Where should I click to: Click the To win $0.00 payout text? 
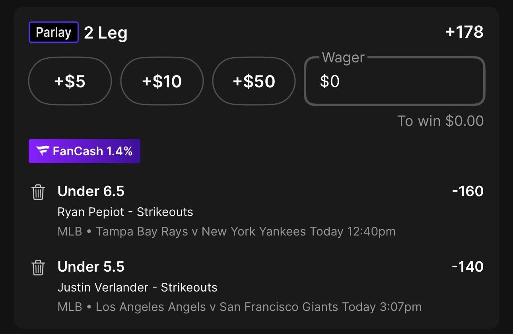pos(440,121)
